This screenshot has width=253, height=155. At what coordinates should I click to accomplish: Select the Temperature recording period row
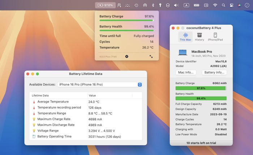(86, 108)
